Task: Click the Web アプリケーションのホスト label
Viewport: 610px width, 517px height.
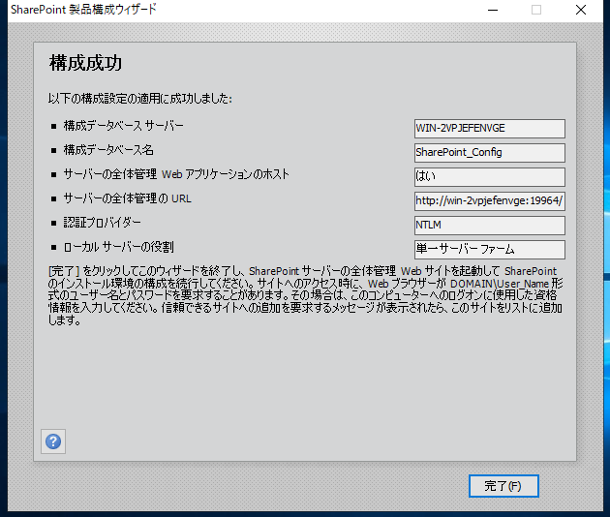Action: (x=176, y=174)
